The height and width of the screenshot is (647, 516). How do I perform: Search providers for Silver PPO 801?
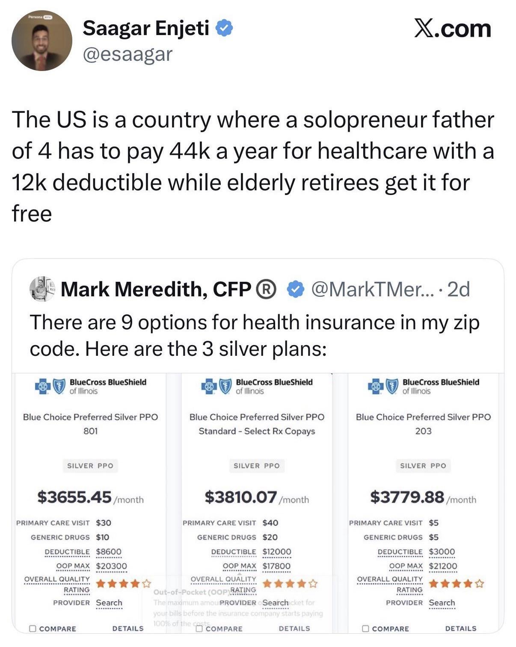[109, 603]
